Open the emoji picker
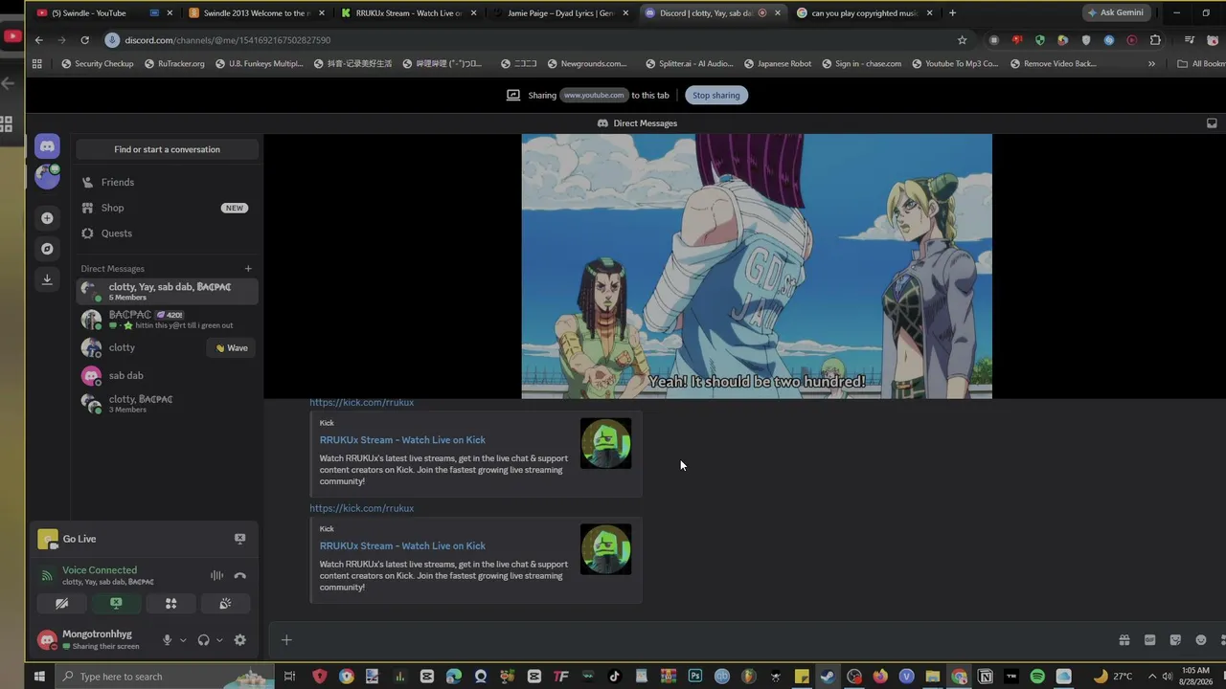This screenshot has width=1226, height=689. click(x=1201, y=640)
